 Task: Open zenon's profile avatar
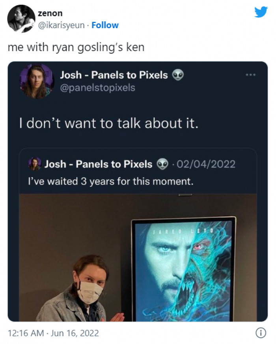coord(21,19)
